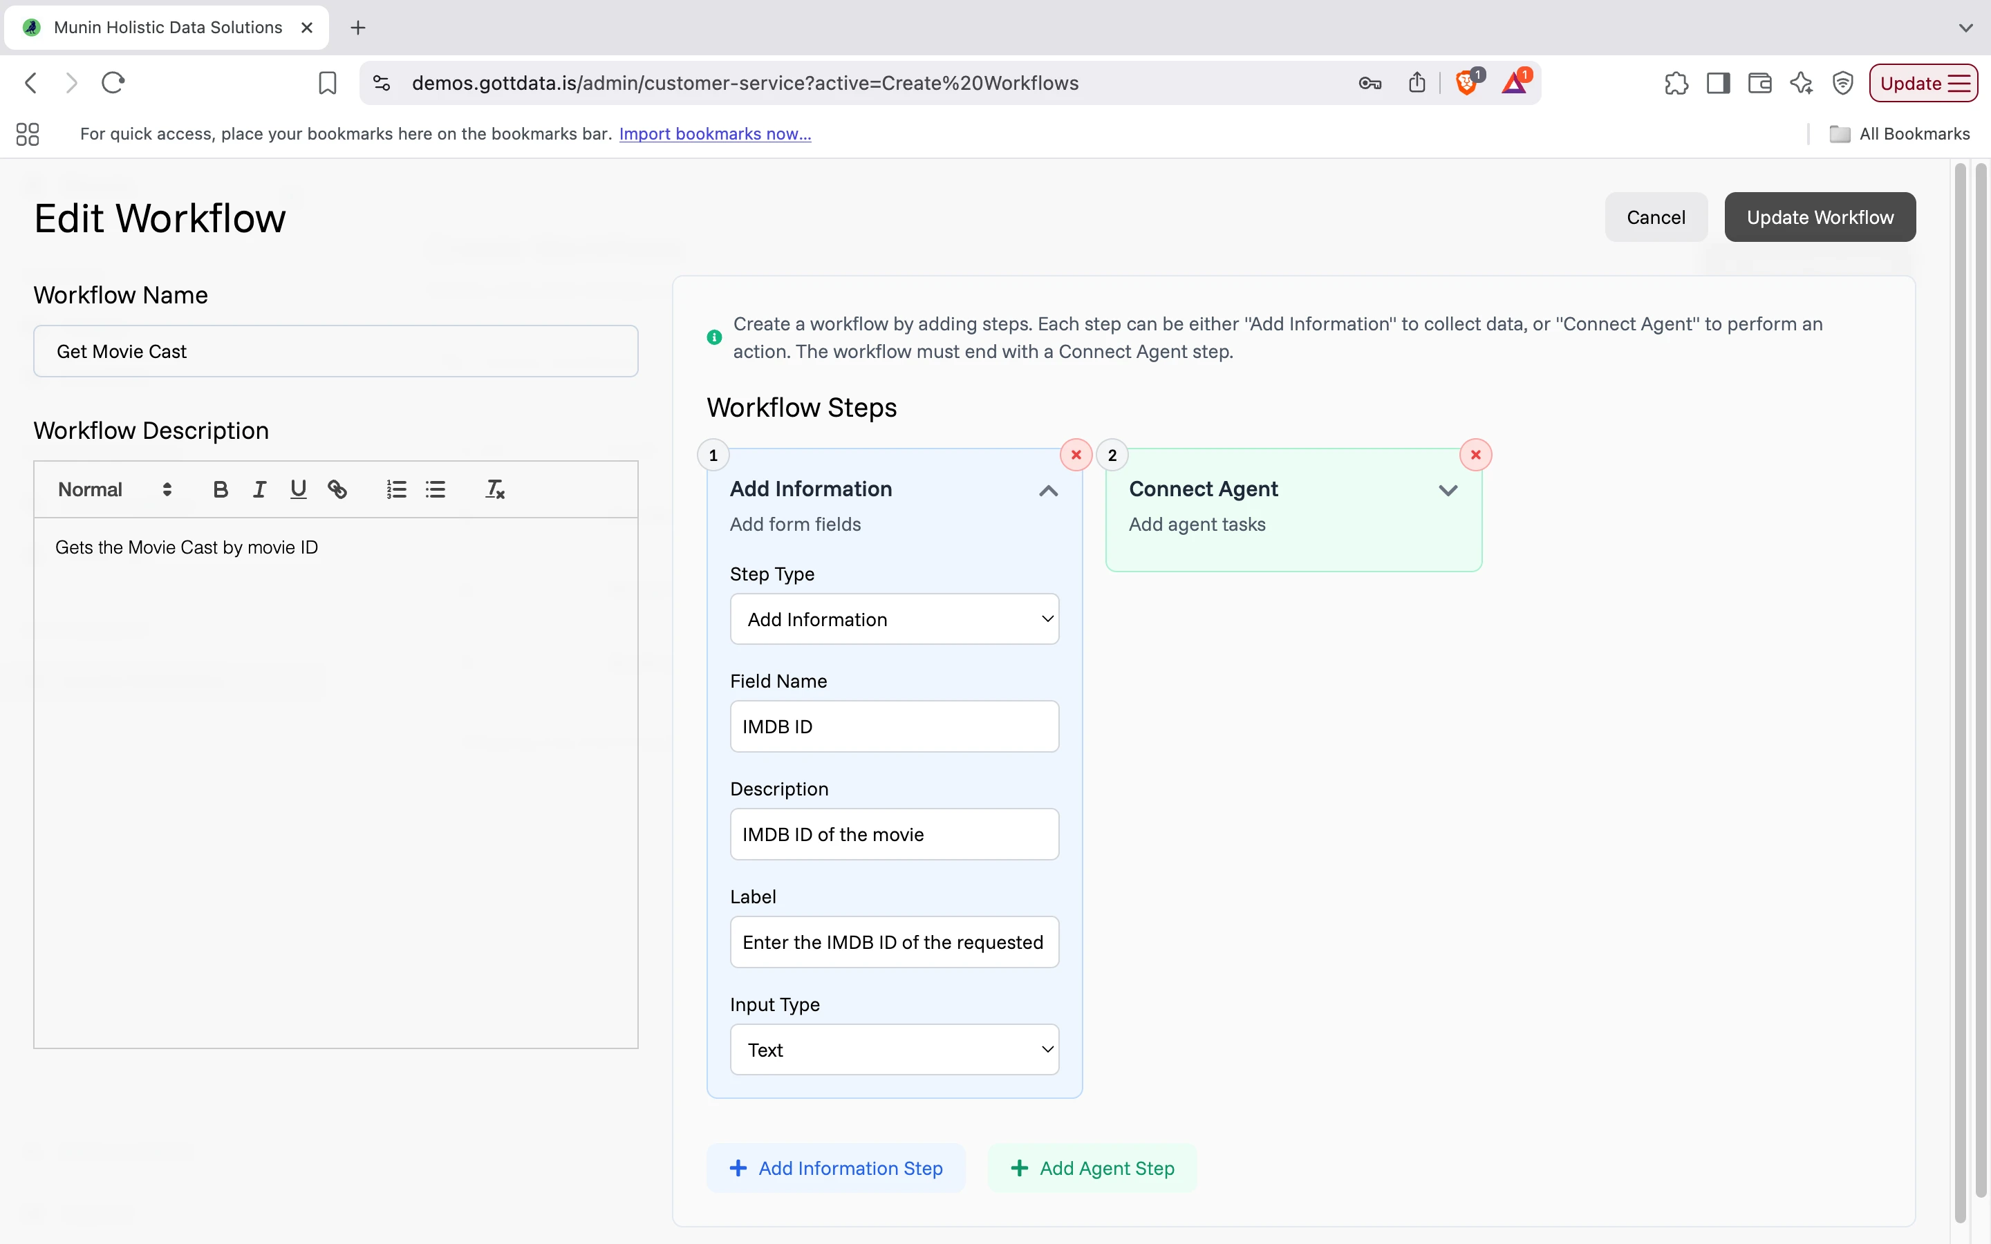Screen dimensions: 1991x1244
Task: Apply italic formatting to description text
Action: [259, 489]
